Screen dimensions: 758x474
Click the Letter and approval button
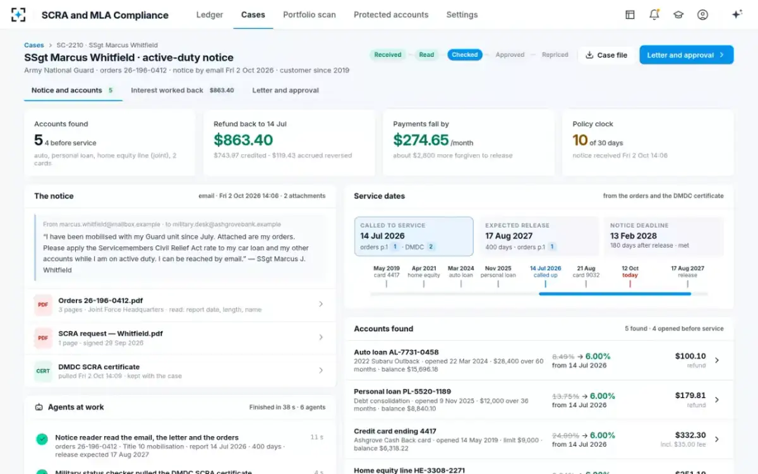pyautogui.click(x=687, y=55)
